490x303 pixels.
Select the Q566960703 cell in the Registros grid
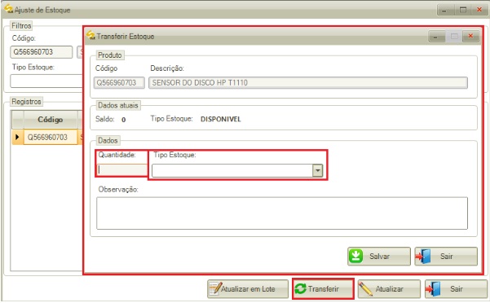51,137
